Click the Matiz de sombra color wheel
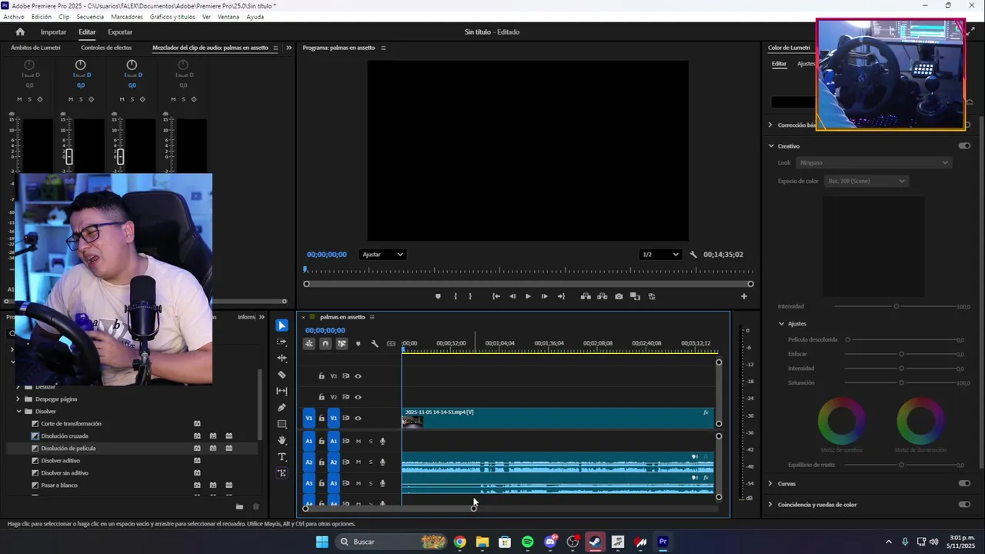Image resolution: width=985 pixels, height=554 pixels. click(841, 421)
